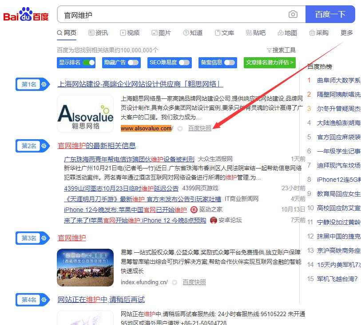The width and height of the screenshot is (361, 325).
Task: Open hot list item 迪拜现汽车坟场
Action: pos(338,165)
